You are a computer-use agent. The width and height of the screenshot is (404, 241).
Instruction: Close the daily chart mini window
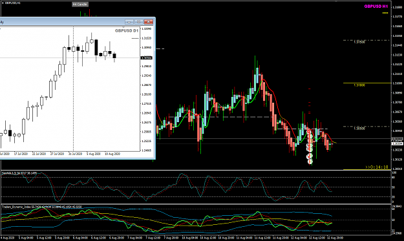tap(149, 22)
